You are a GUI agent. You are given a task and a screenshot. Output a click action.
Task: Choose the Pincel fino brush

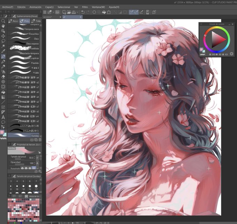23,34
